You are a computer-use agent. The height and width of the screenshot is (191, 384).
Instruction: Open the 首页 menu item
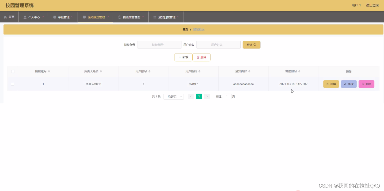tap(9, 17)
